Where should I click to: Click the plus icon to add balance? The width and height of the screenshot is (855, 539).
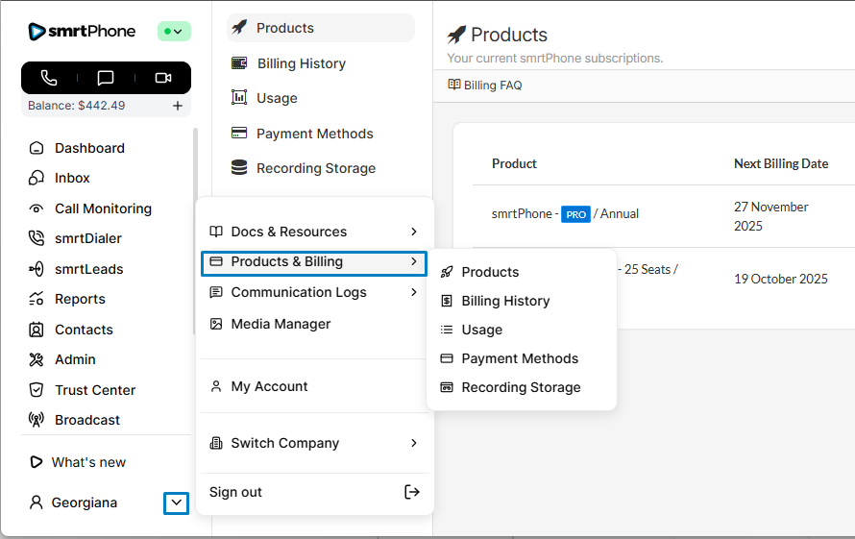(x=178, y=106)
